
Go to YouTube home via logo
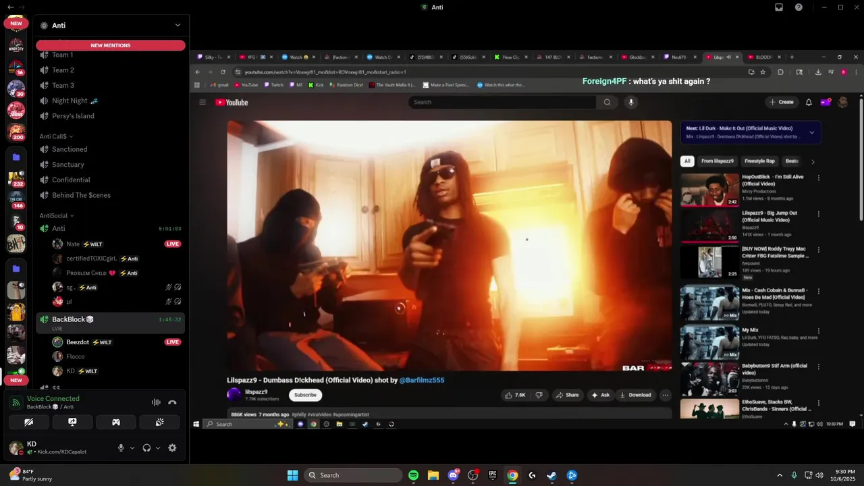click(x=232, y=103)
